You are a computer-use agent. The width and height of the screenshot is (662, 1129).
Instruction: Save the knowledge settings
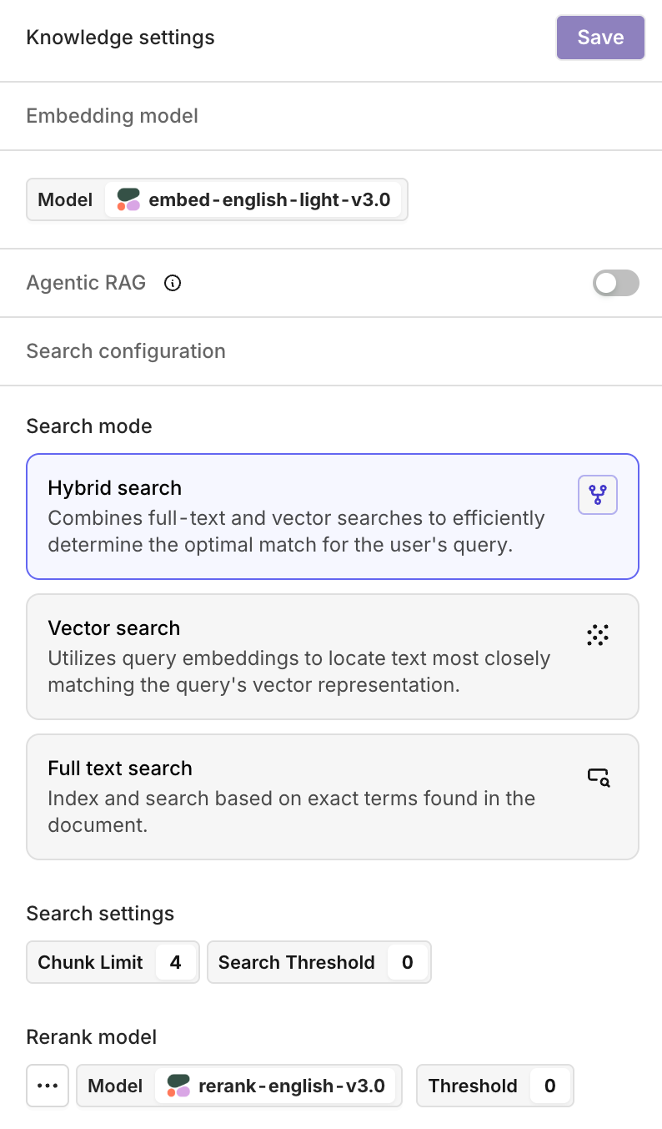tap(600, 38)
